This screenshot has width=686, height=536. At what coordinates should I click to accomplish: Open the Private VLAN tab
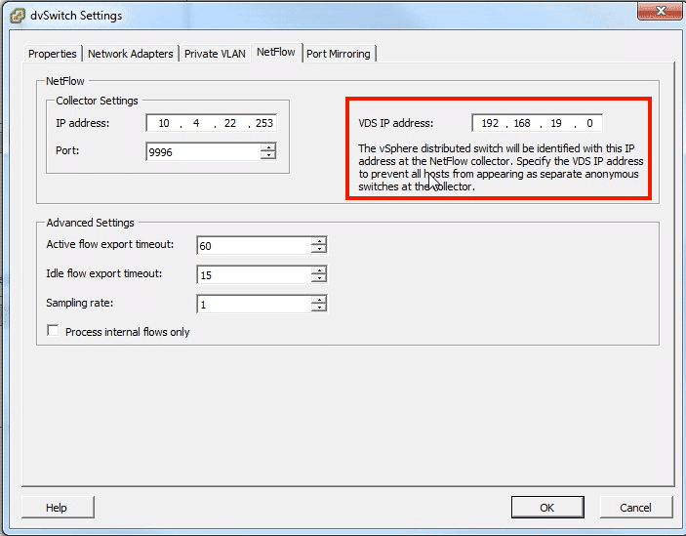click(x=215, y=54)
